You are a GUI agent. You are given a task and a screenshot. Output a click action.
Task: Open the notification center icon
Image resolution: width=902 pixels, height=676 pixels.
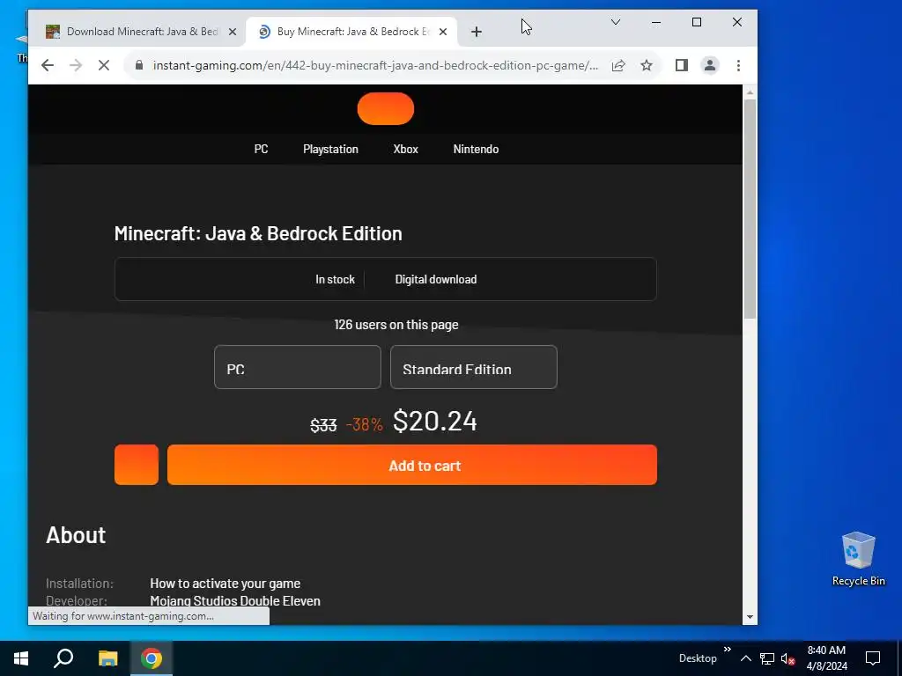(873, 658)
